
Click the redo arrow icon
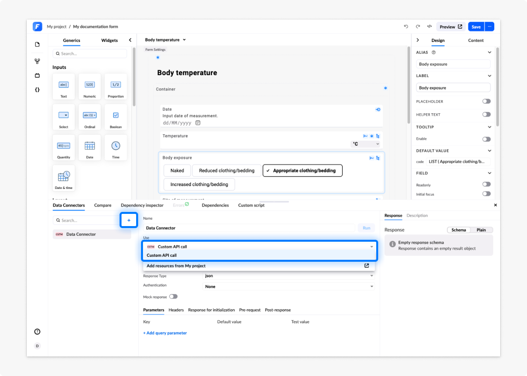[x=418, y=26]
